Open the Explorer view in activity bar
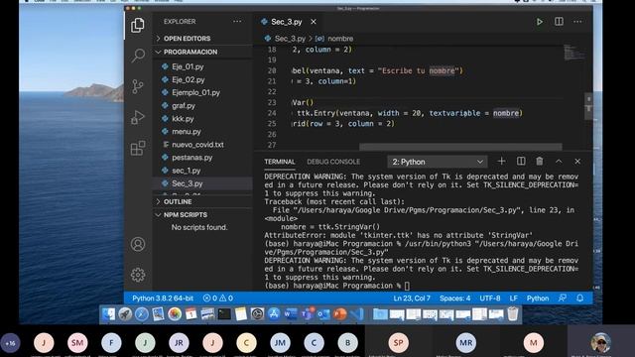635x357 pixels. [x=138, y=25]
